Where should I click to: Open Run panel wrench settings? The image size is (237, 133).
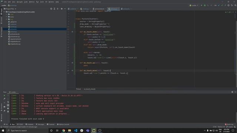pos(4,99)
